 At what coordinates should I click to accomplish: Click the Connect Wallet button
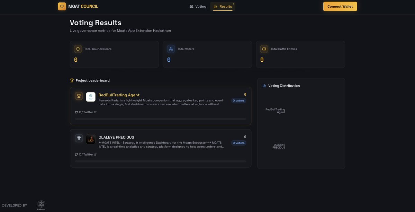pyautogui.click(x=340, y=6)
